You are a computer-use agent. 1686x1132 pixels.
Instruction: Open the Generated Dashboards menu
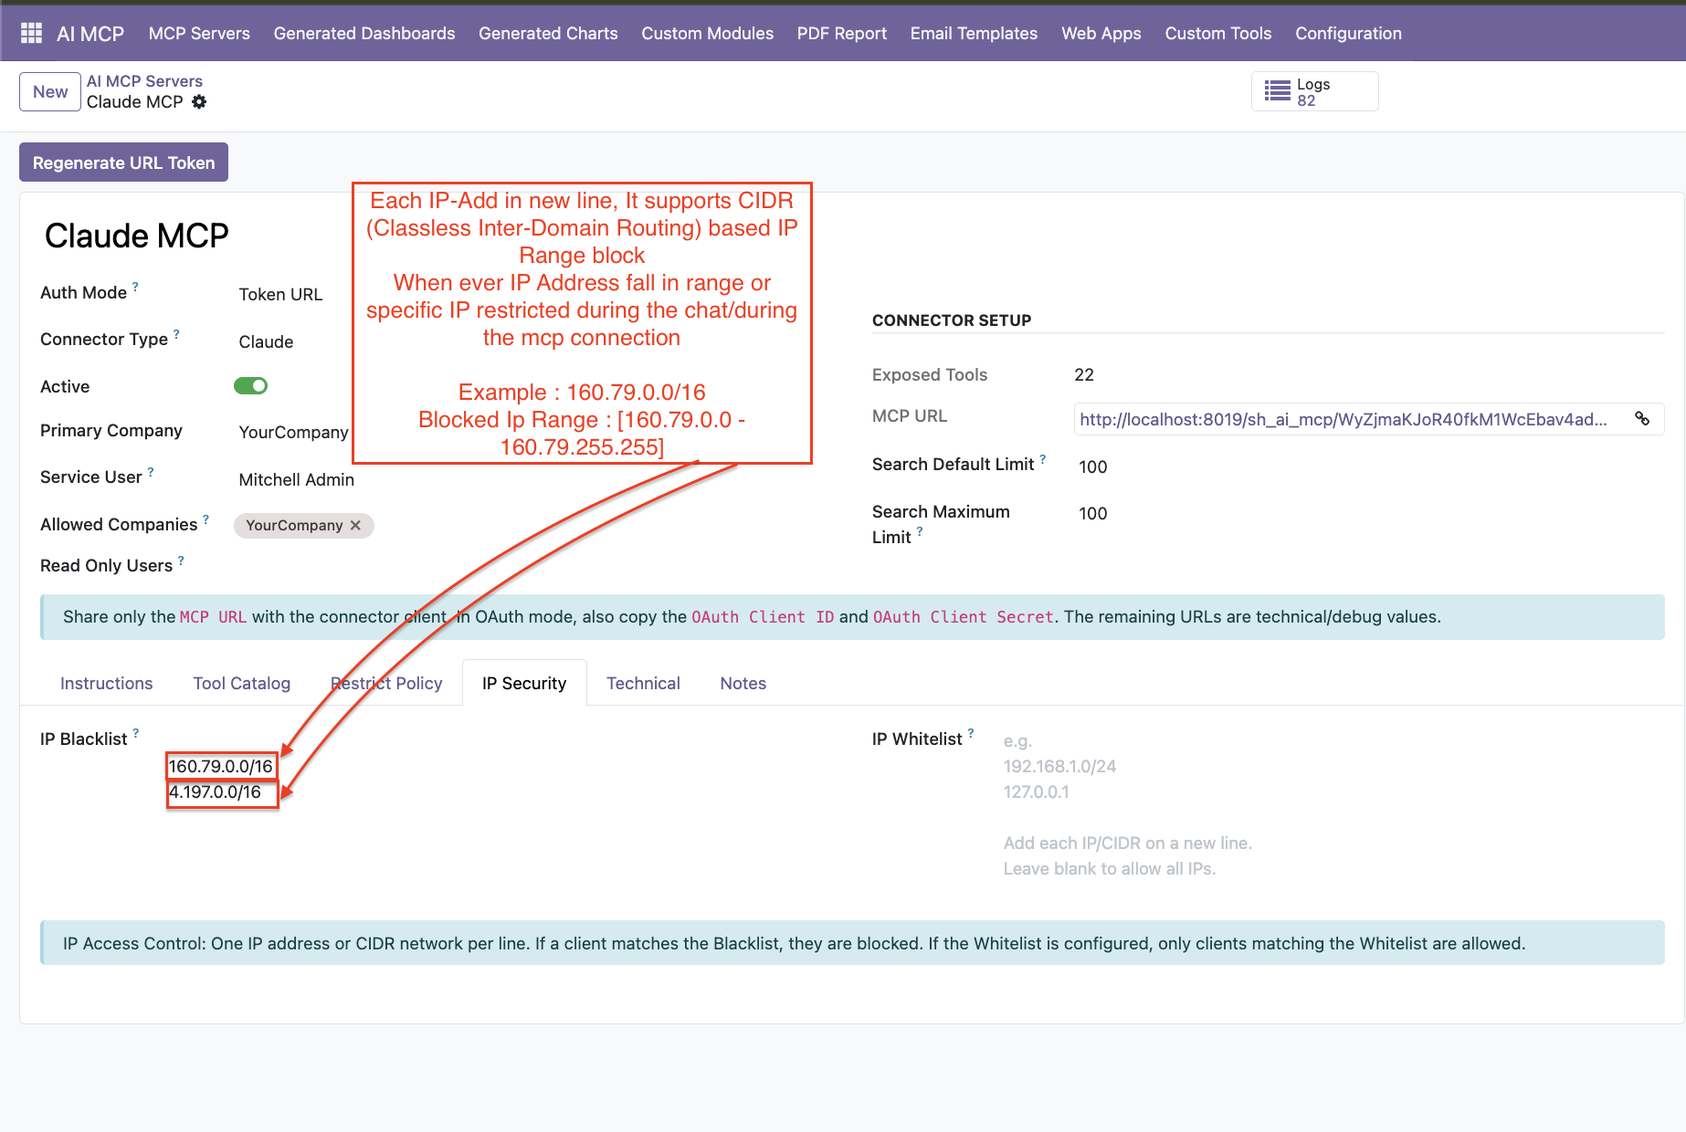point(364,34)
